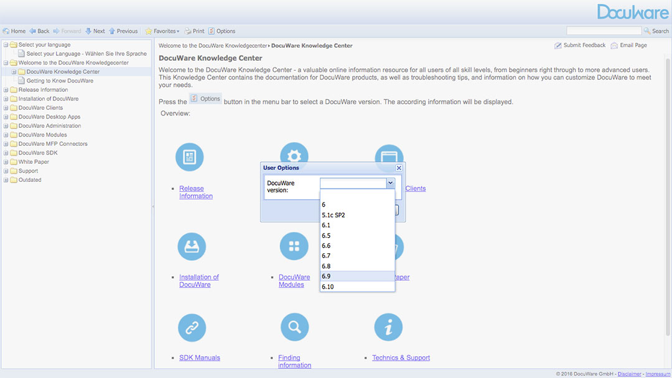672x378 pixels.
Task: Click the Home toolbar button
Action: pyautogui.click(x=14, y=31)
